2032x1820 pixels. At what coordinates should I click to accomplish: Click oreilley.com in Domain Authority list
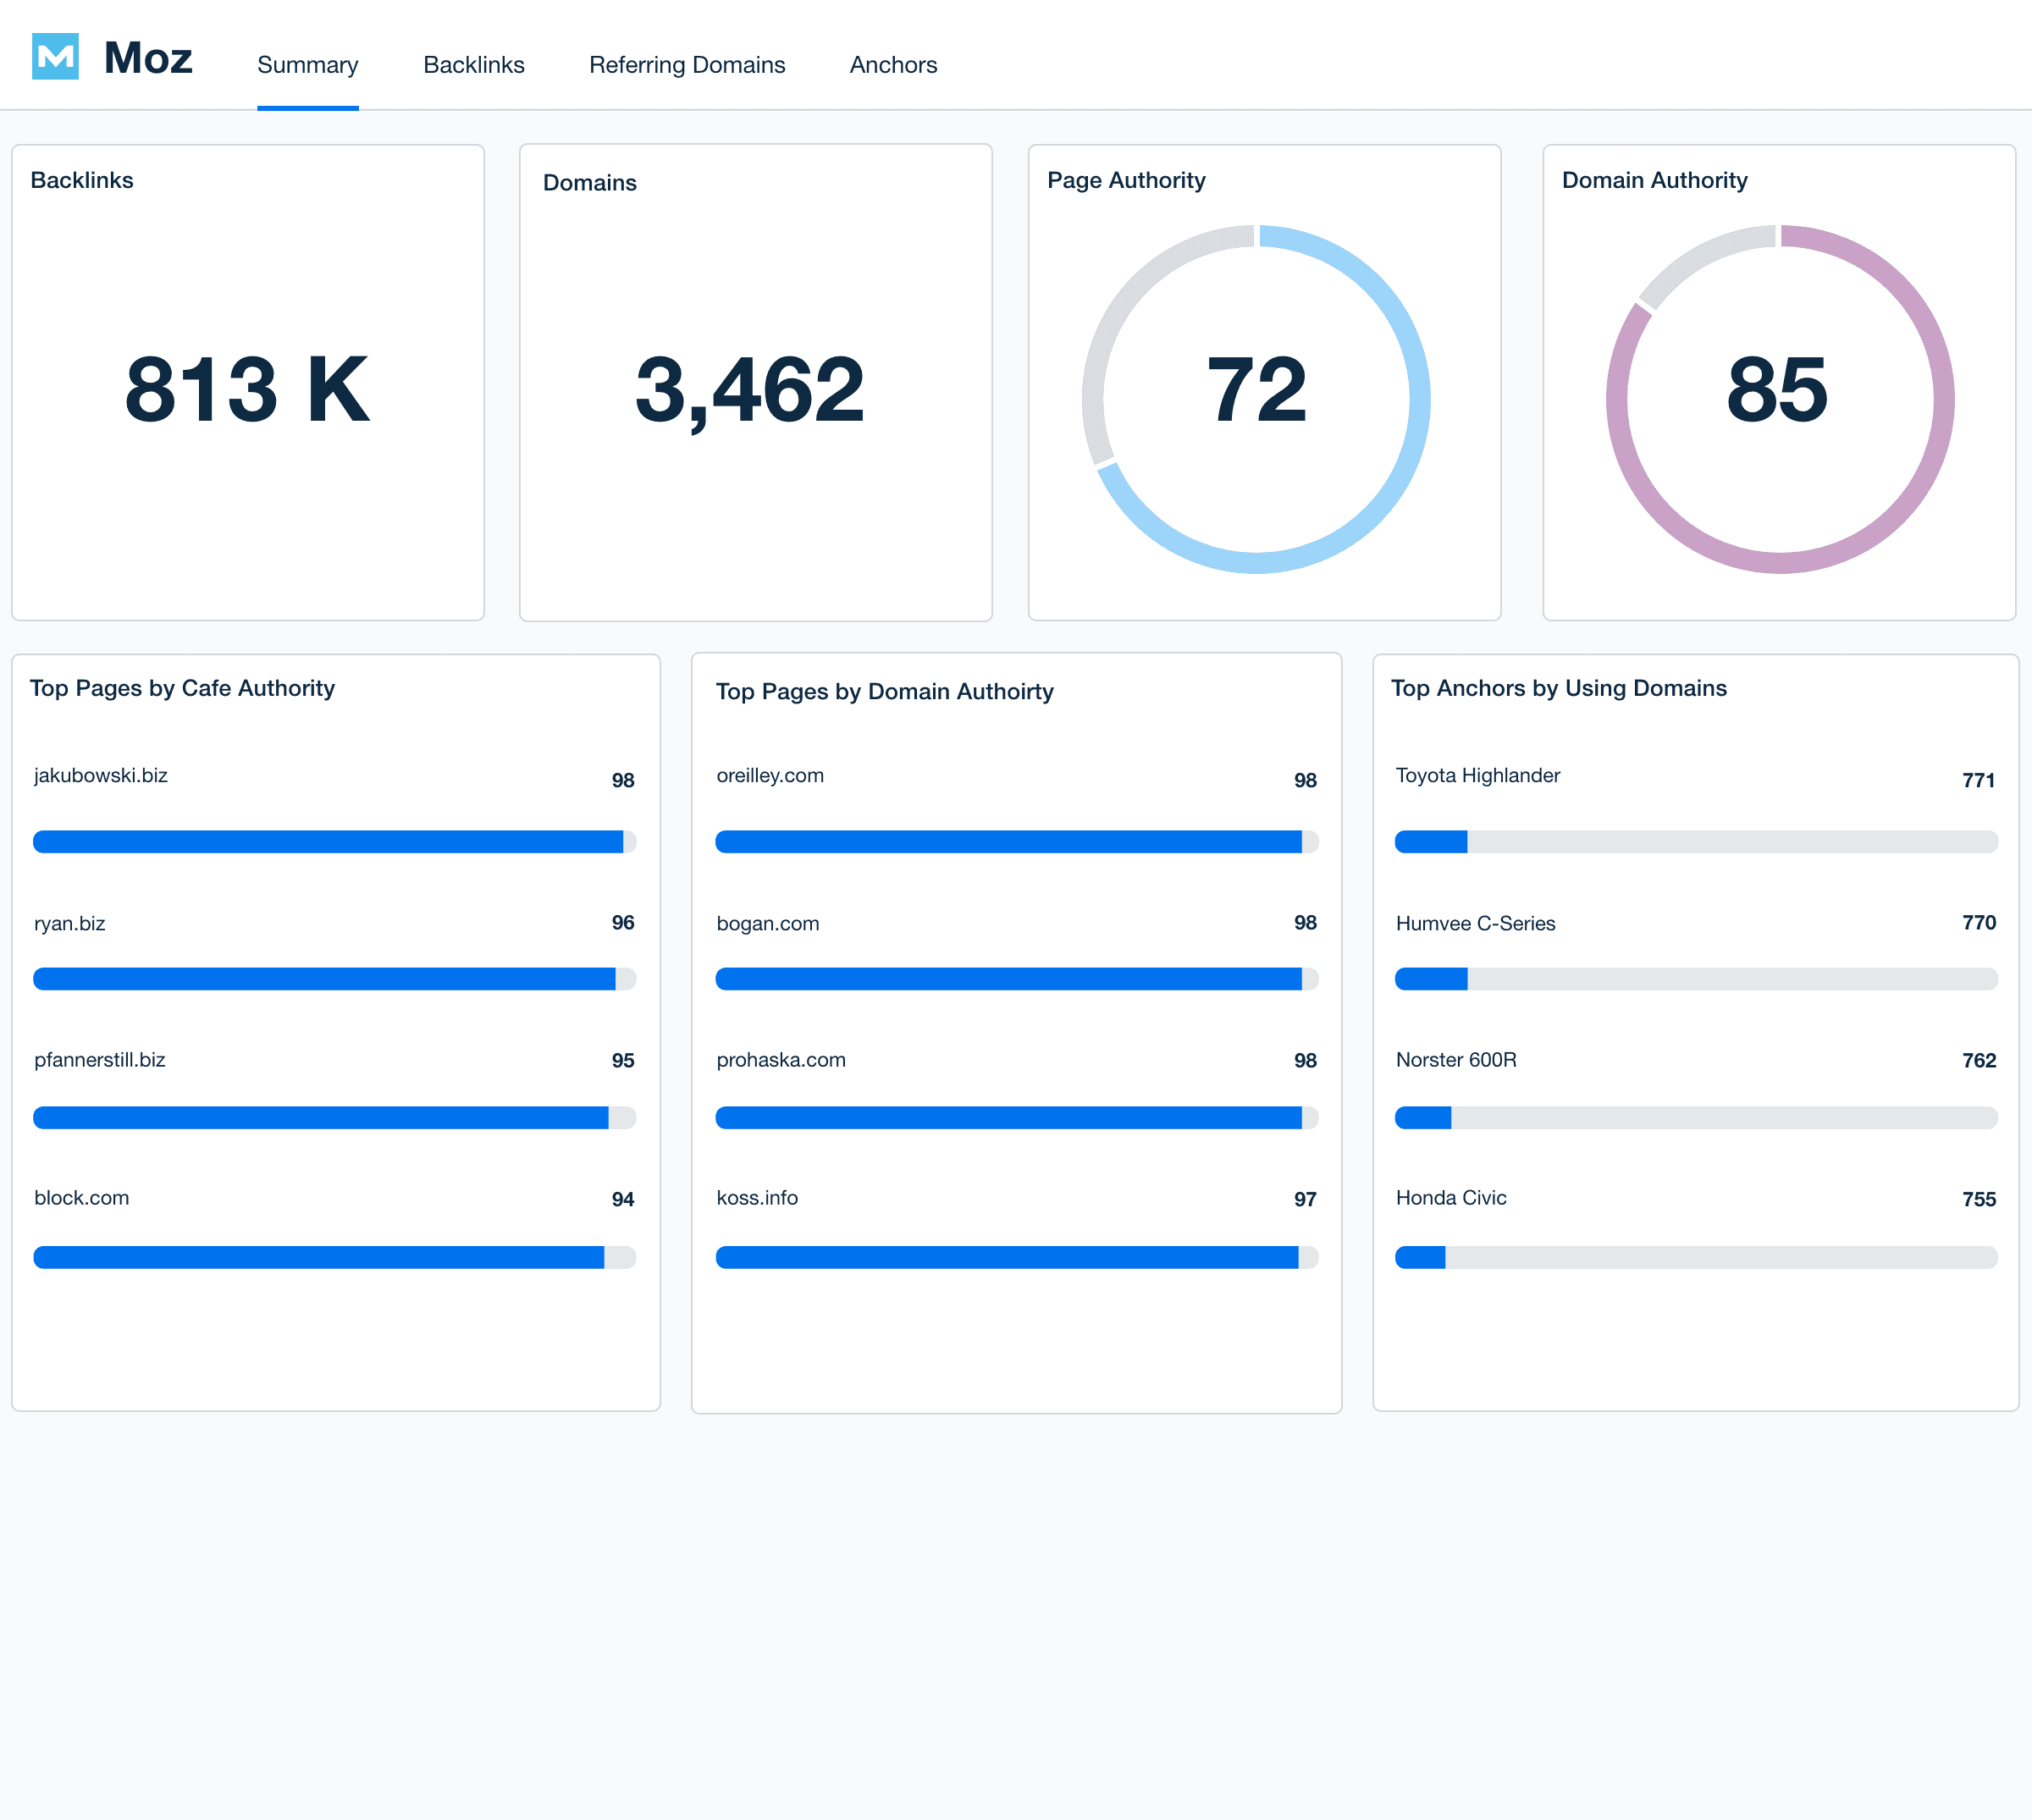(770, 775)
